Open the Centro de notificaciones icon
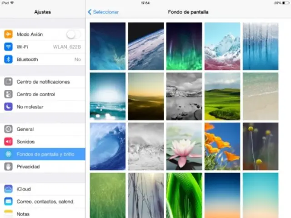This screenshot has height=218, width=291. pos(8,82)
